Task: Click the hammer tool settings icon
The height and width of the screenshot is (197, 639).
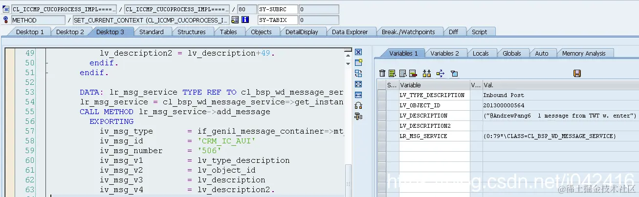Action: (x=358, y=116)
